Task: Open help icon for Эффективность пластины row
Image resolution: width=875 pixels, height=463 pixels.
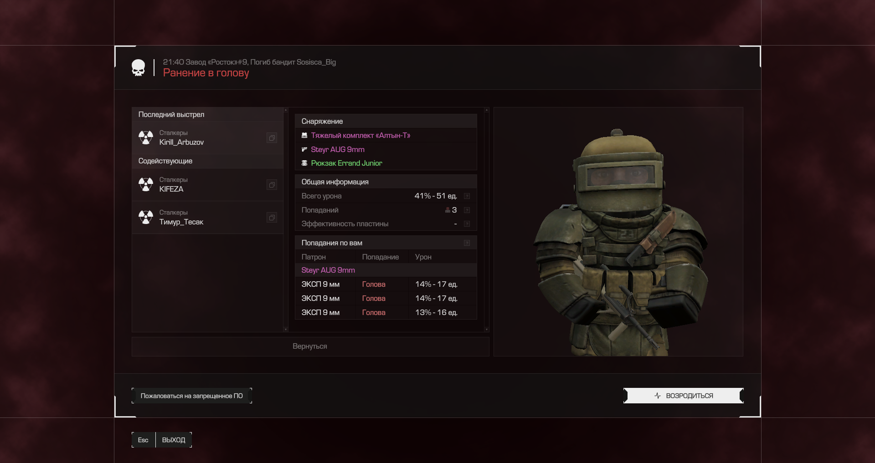Action: click(x=467, y=224)
